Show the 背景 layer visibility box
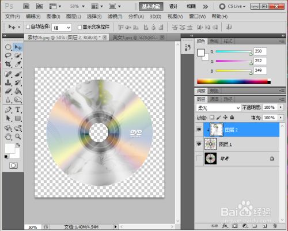288x231 pixels. tap(199, 158)
